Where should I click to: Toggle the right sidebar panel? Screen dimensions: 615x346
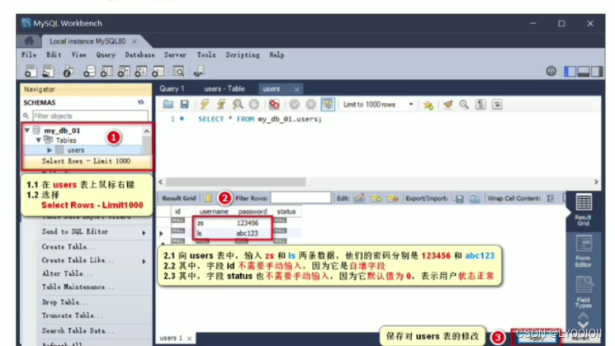[597, 71]
